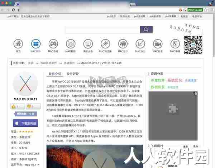Click the browser address bar
This screenshot has width=215, height=168.
99,10
